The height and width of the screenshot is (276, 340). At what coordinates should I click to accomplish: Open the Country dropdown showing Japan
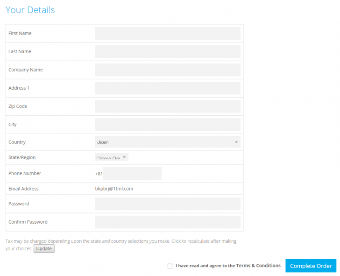[x=168, y=142]
